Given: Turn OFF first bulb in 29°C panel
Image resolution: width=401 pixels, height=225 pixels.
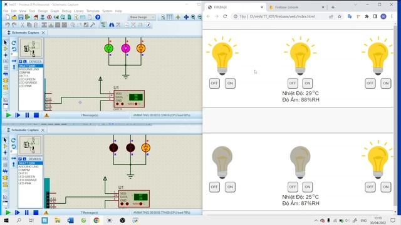Looking at the screenshot, I should point(214,83).
